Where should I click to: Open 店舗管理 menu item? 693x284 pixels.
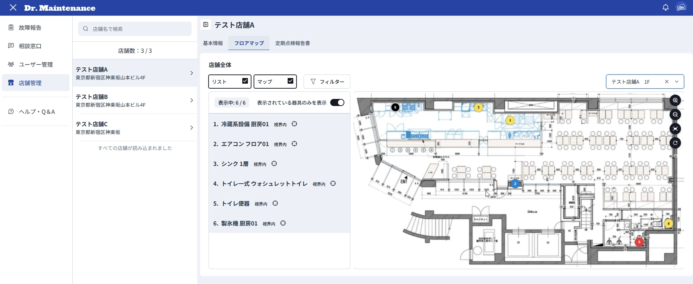pyautogui.click(x=35, y=83)
